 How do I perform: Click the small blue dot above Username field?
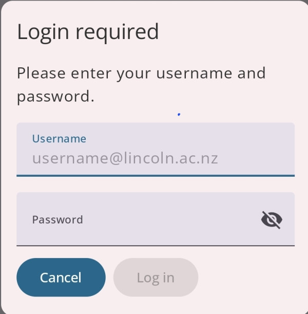[x=179, y=115]
